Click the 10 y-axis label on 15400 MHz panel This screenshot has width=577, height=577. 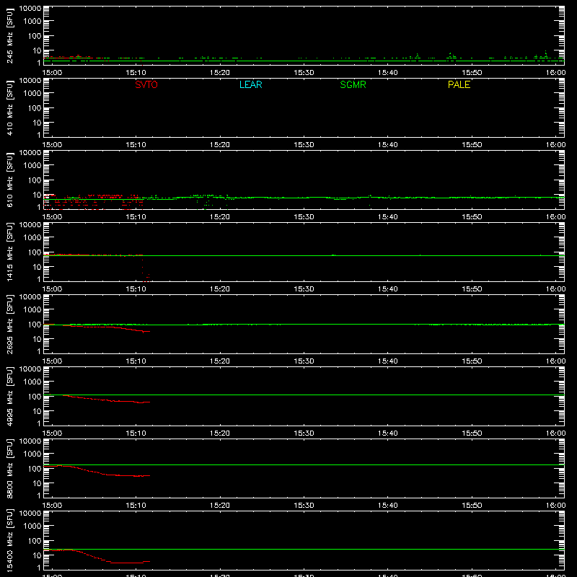pyautogui.click(x=37, y=555)
